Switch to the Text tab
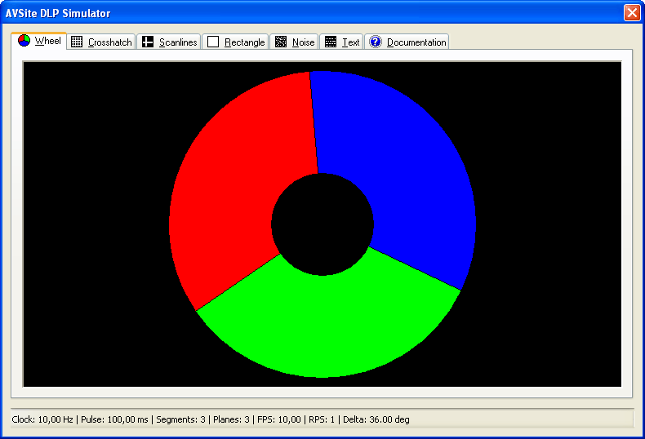The width and height of the screenshot is (645, 439). coord(350,42)
